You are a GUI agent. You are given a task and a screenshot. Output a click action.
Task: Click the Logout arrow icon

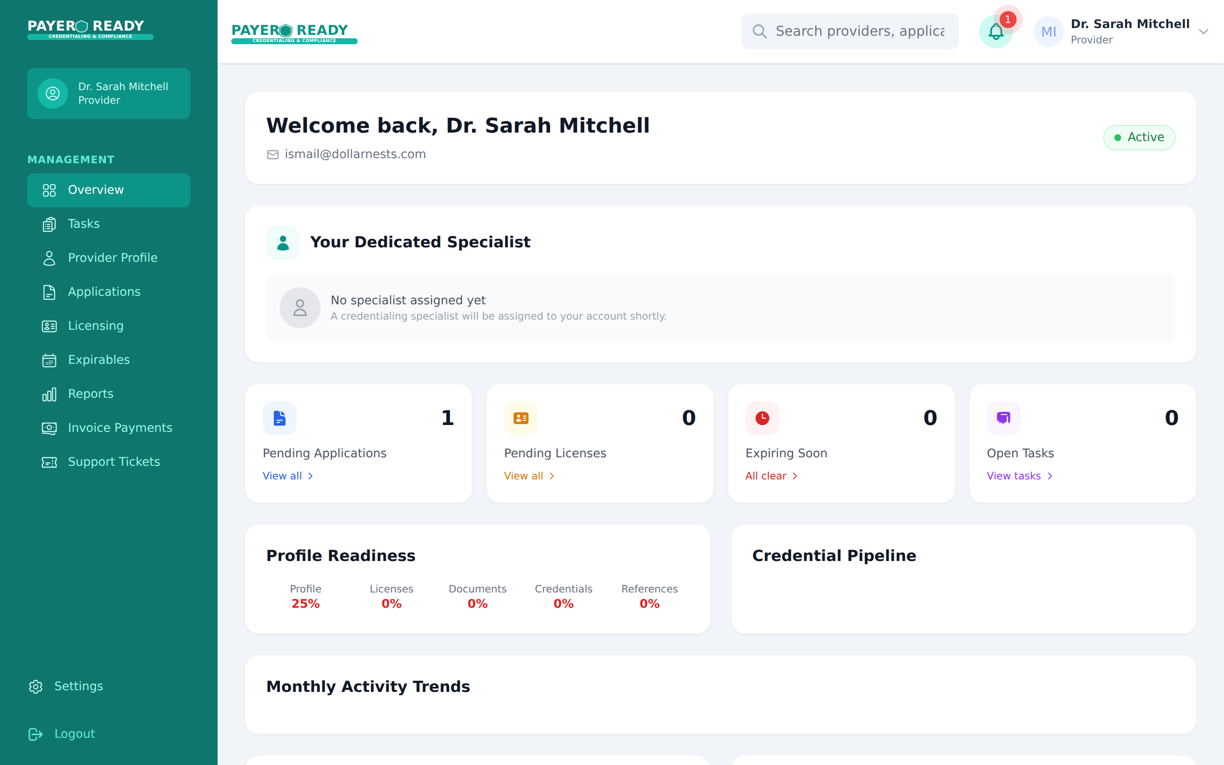[35, 734]
